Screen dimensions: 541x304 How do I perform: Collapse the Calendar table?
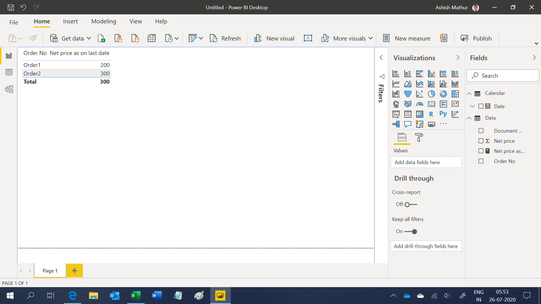tap(469, 93)
